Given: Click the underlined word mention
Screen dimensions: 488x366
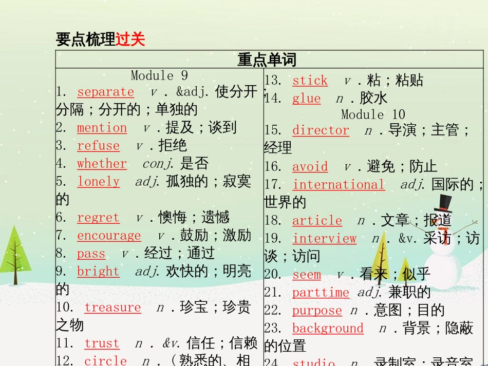Looking at the screenshot, I should [102, 127].
